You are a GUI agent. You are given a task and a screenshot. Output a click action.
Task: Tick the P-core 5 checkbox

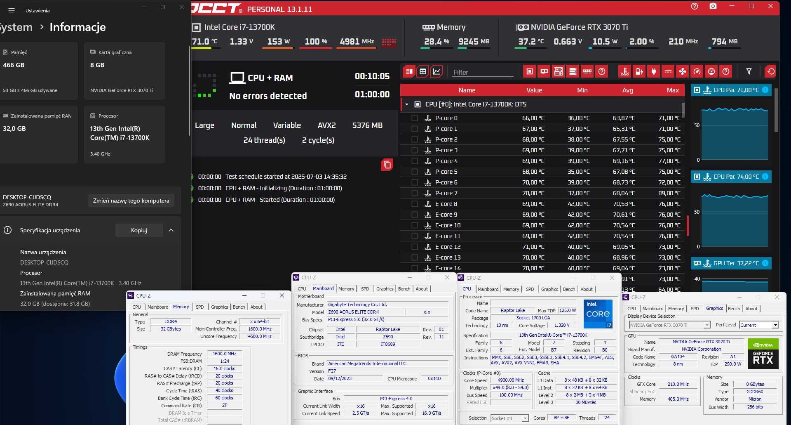point(415,172)
